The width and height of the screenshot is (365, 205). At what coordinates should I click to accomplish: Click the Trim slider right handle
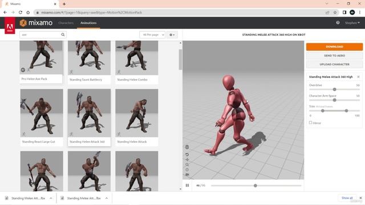[346, 110]
